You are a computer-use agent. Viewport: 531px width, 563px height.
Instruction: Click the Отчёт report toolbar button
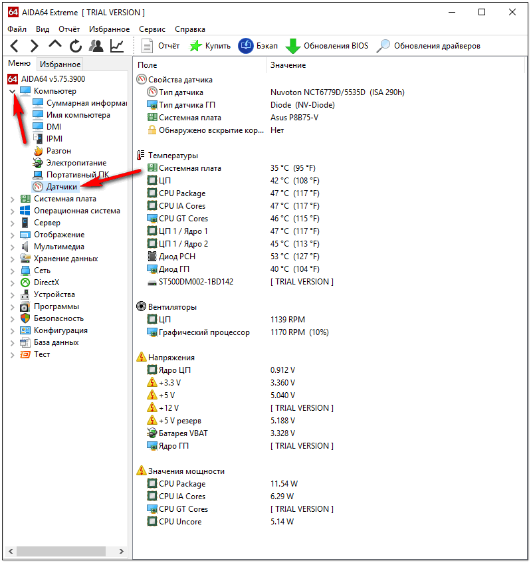point(161,46)
